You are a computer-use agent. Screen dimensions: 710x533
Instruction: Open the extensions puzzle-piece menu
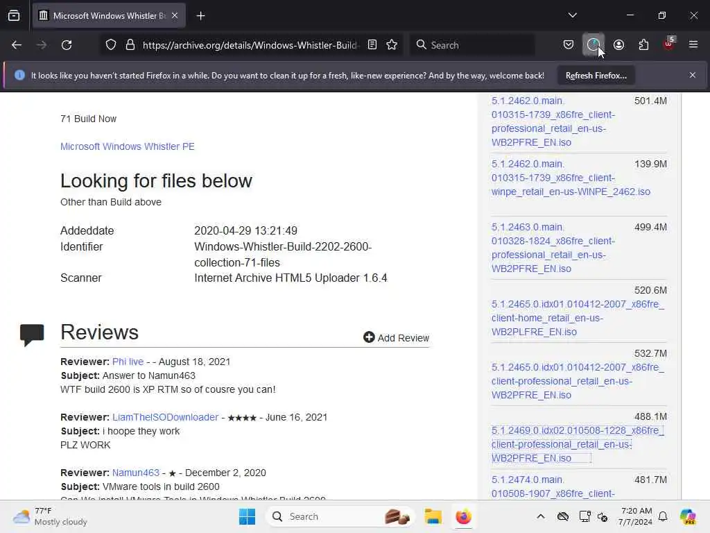point(643,45)
